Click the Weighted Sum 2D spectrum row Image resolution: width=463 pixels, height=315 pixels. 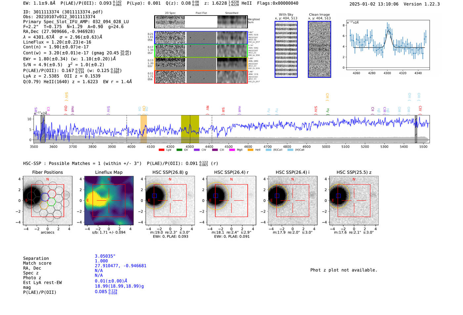coord(201,22)
